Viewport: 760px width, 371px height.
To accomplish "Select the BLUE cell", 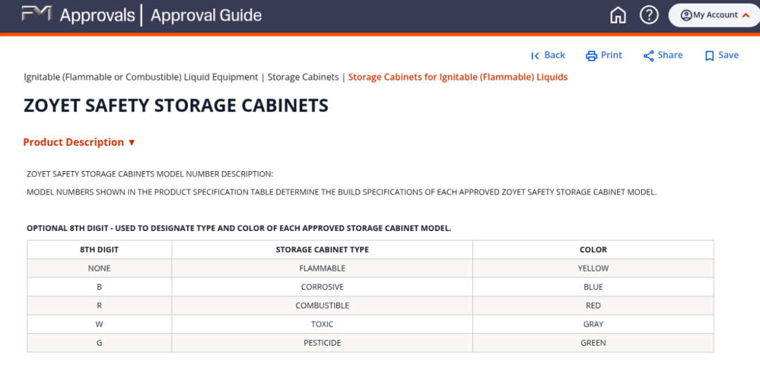I will pyautogui.click(x=593, y=287).
